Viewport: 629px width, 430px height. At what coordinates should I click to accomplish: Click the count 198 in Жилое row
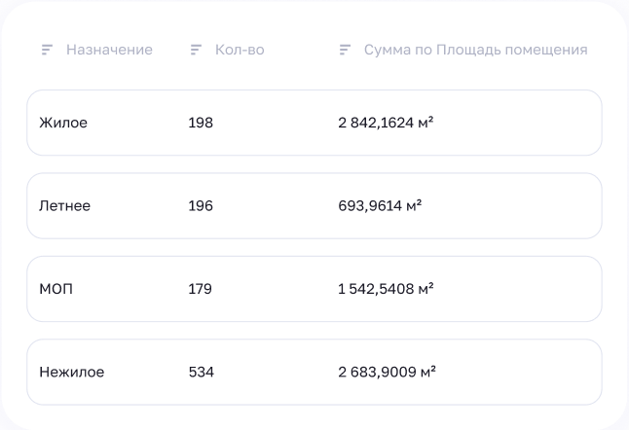[x=201, y=124]
